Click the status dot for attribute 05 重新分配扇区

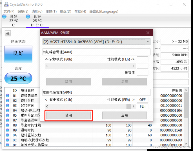click(8, 115)
